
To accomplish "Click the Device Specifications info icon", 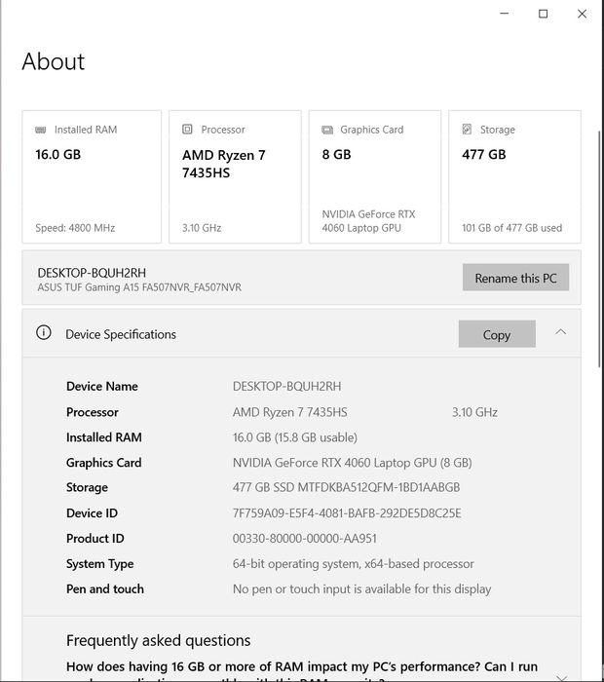I will (44, 333).
